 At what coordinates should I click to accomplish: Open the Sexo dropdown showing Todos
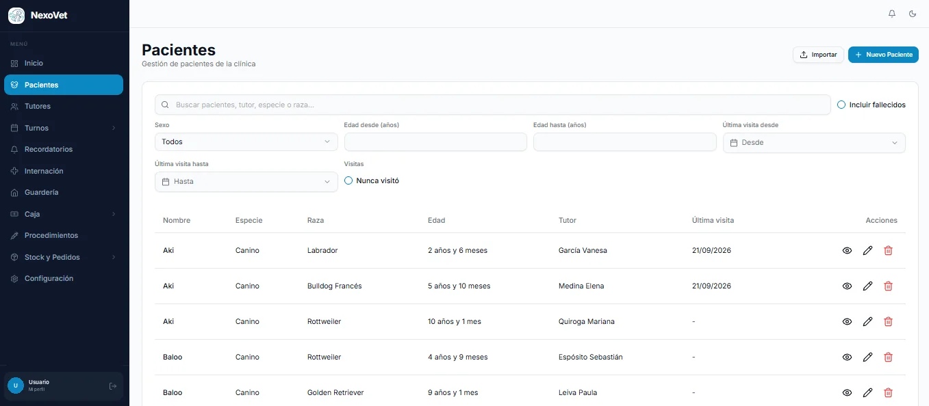[x=246, y=142]
